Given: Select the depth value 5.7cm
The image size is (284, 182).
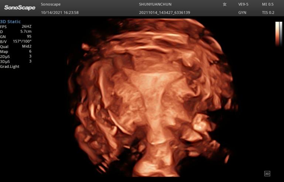Looking at the screenshot, I should coord(26,31).
